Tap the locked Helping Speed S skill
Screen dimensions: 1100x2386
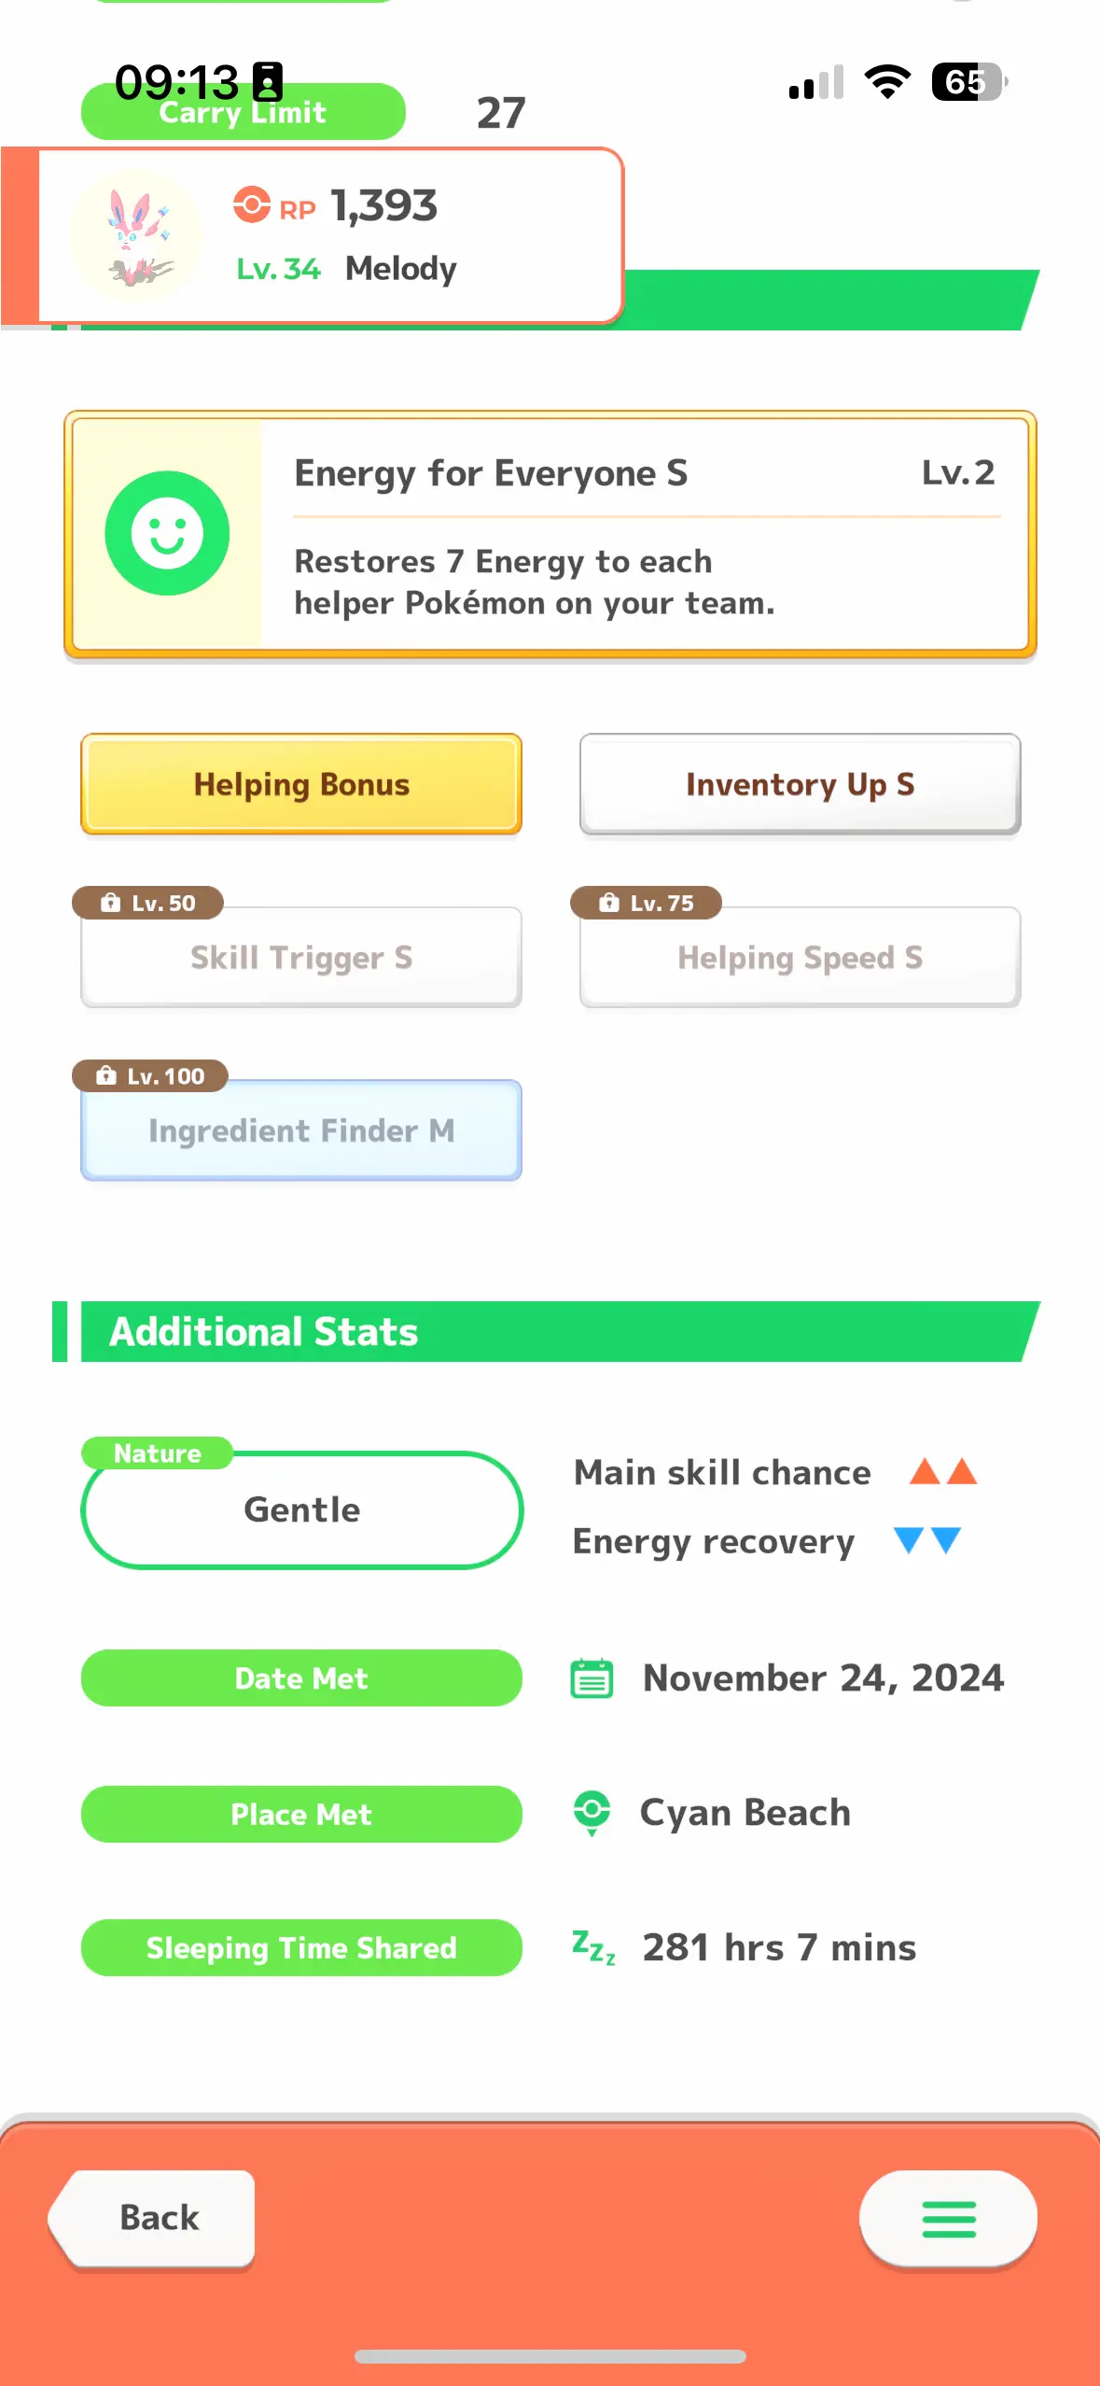pyautogui.click(x=800, y=957)
